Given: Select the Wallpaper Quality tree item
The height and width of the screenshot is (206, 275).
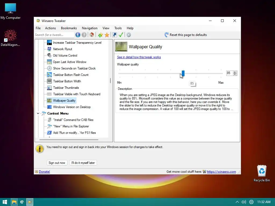Looking at the screenshot, I should pos(64,101).
